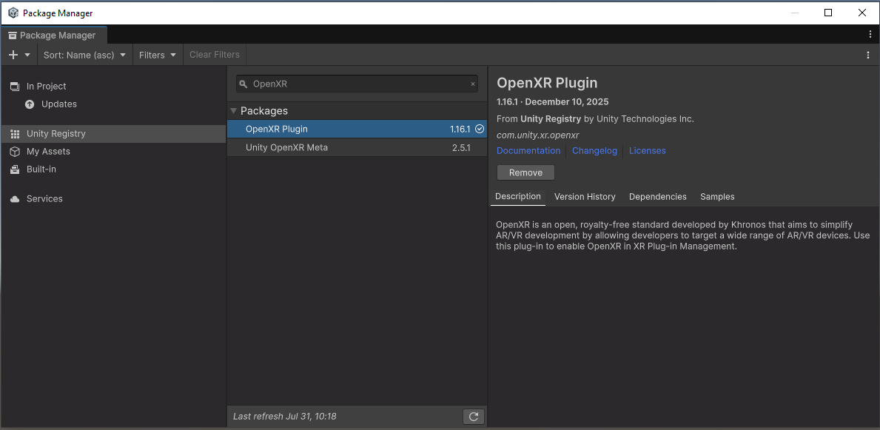
Task: Click the 1.16.1 · December 10, 2025 version line
Action: point(553,102)
